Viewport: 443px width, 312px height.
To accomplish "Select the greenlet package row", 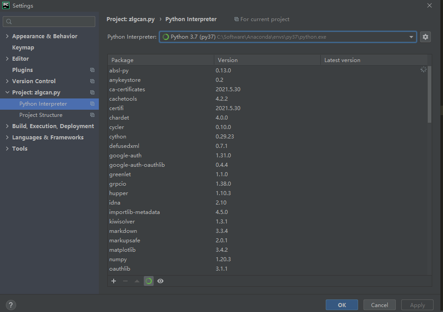I will pyautogui.click(x=267, y=174).
